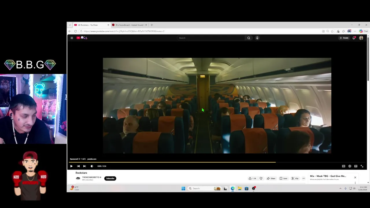Skip to next video in playlist
This screenshot has width=370, height=208.
click(x=84, y=166)
